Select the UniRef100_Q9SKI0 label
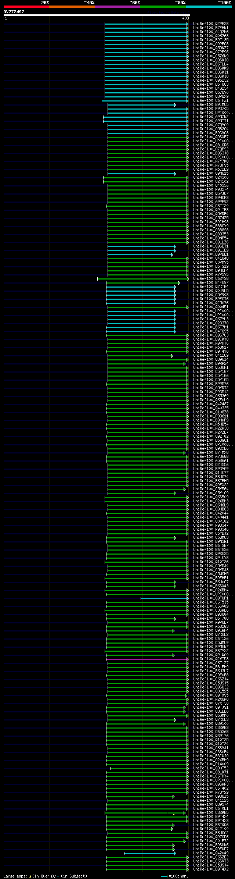 (x=211, y=60)
